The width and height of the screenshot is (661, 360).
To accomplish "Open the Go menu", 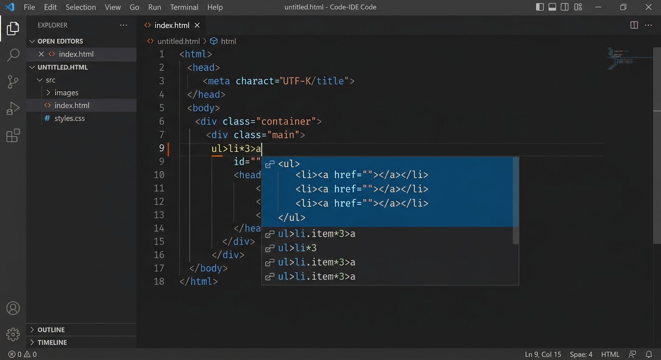I will pos(134,7).
